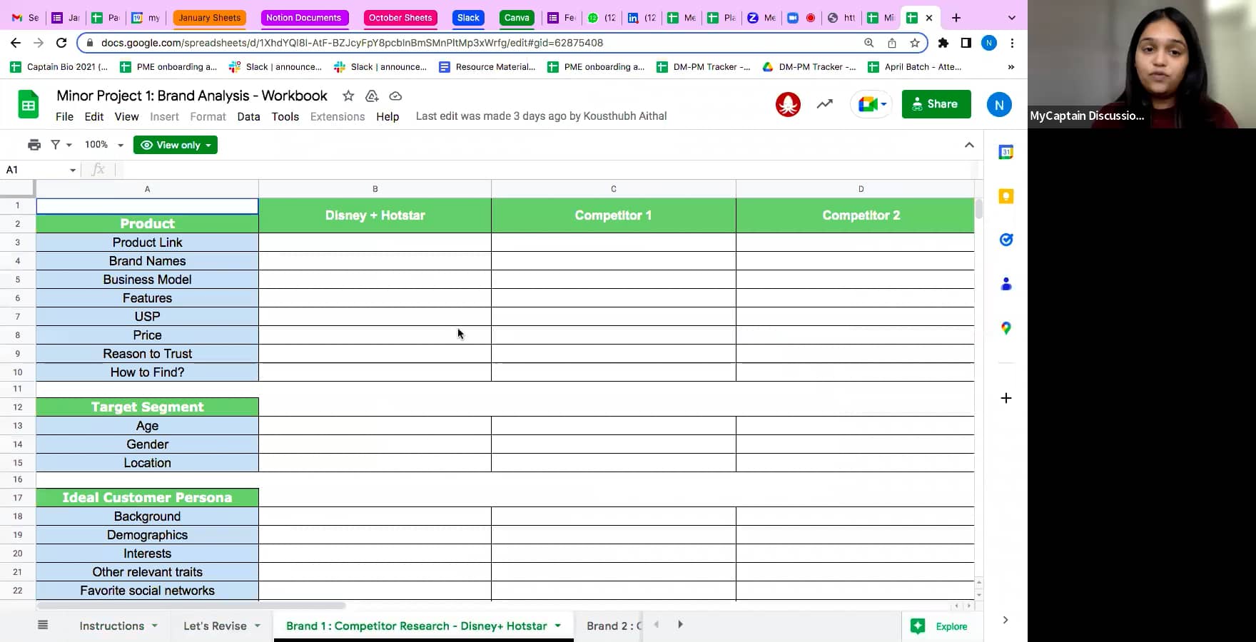The height and width of the screenshot is (642, 1256).
Task: Open the last edit history link
Action: pyautogui.click(x=541, y=116)
